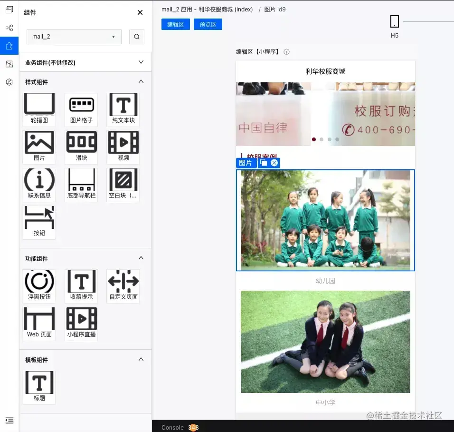Click the third carousel indicator dot
454x432 pixels.
(x=329, y=139)
